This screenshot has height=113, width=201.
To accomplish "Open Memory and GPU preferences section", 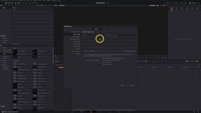I will tap(76, 32).
